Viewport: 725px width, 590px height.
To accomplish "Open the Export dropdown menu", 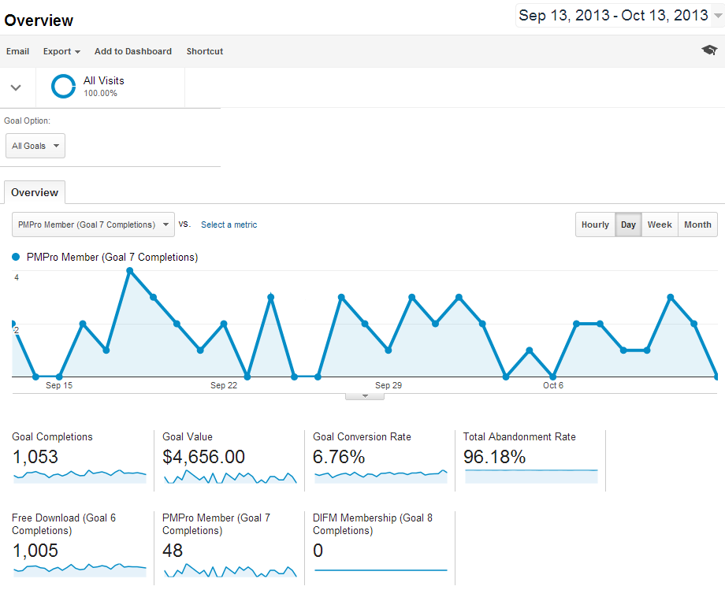I will pyautogui.click(x=61, y=51).
